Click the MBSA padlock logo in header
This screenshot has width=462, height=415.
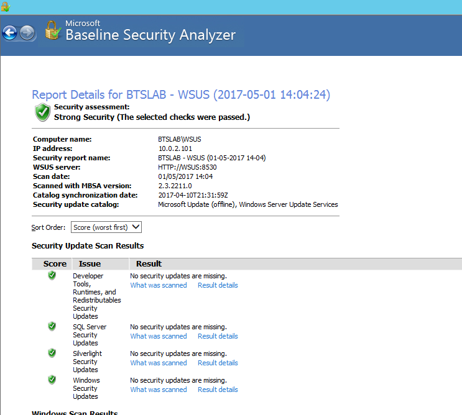click(53, 30)
